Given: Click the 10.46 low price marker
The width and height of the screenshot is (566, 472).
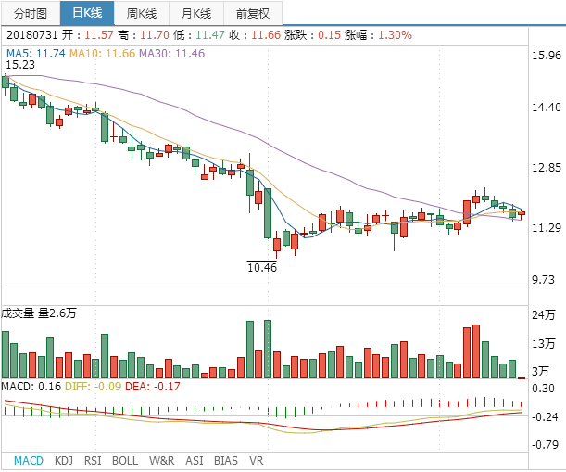Looking at the screenshot, I should coord(262,267).
